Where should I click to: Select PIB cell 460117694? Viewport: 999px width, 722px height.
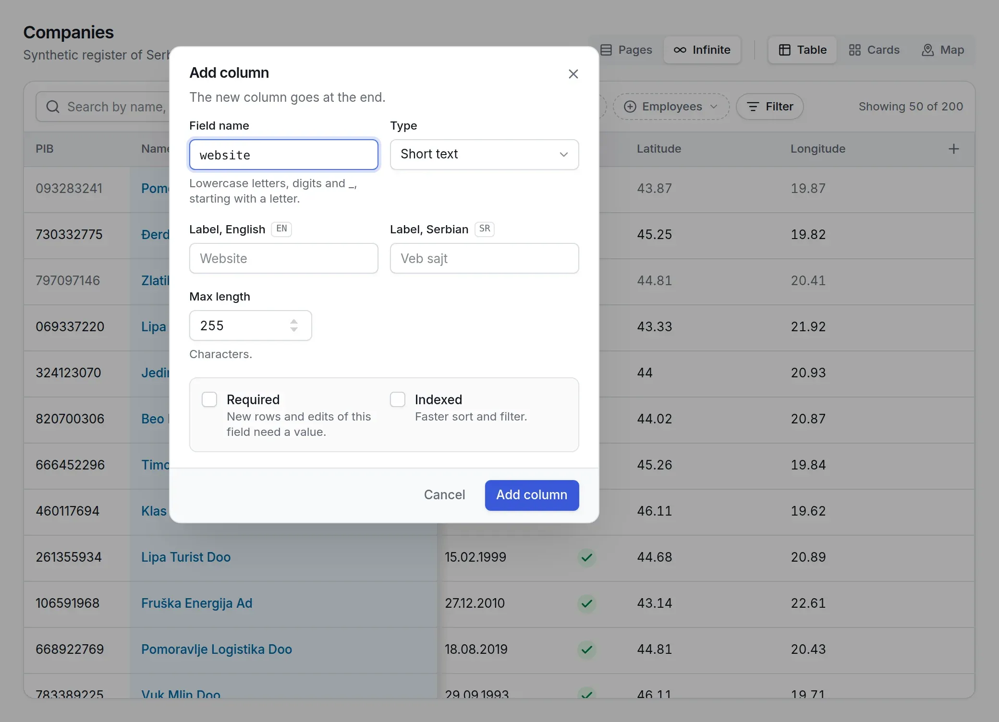pyautogui.click(x=68, y=511)
